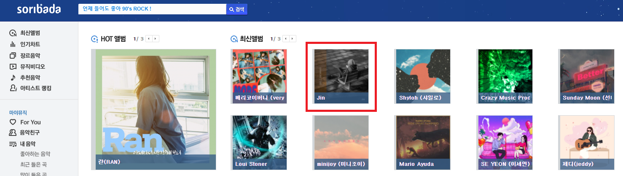623x176 pixels.
Task: Open the 최신앨범 sidebar icon
Action: coord(13,33)
